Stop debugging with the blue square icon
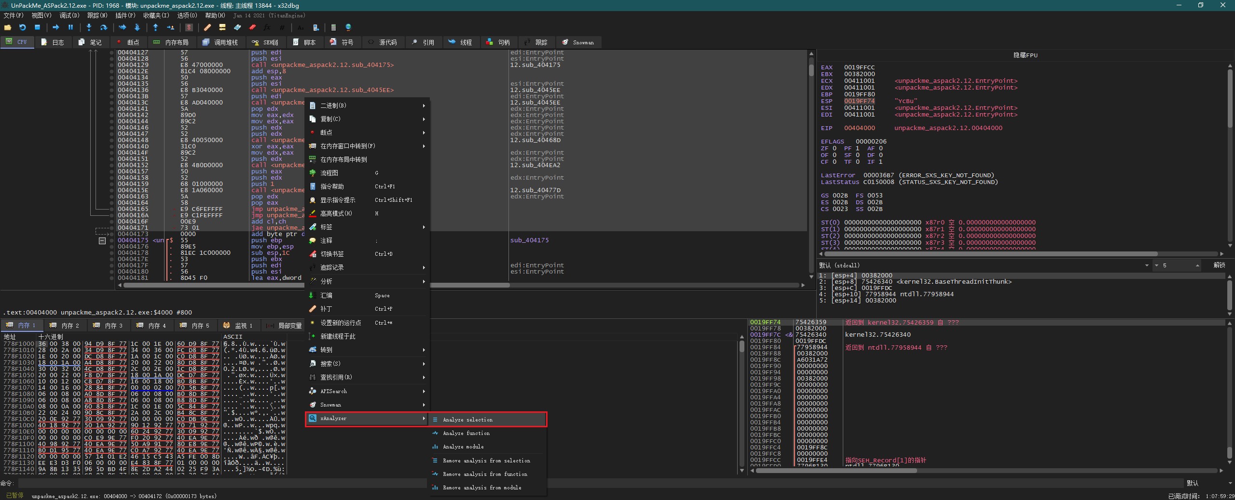The height and width of the screenshot is (500, 1235). coord(37,27)
